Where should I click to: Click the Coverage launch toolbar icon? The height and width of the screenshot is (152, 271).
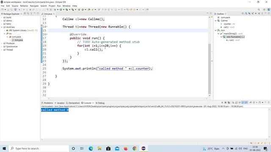(x=67, y=10)
